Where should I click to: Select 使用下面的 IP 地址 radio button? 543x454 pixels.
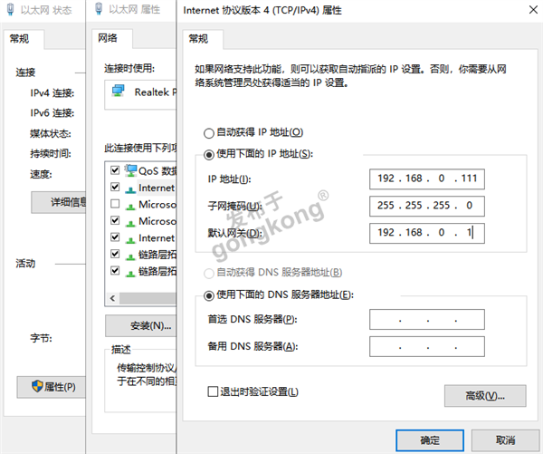click(x=210, y=155)
